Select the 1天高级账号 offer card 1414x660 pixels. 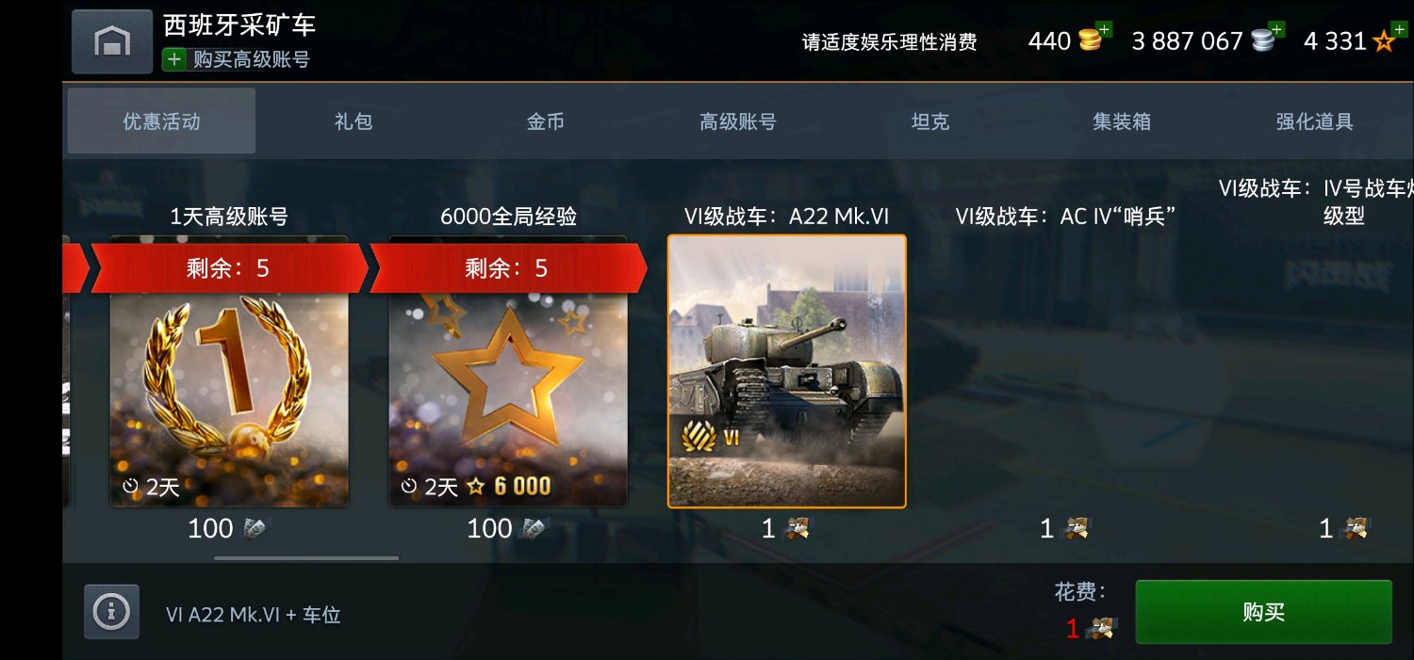(x=229, y=371)
